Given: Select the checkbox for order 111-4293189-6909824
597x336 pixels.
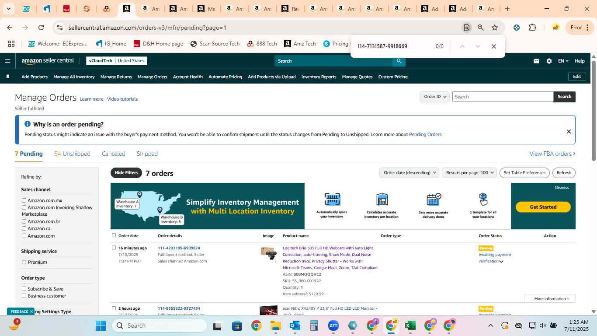Looking at the screenshot, I should (x=114, y=248).
